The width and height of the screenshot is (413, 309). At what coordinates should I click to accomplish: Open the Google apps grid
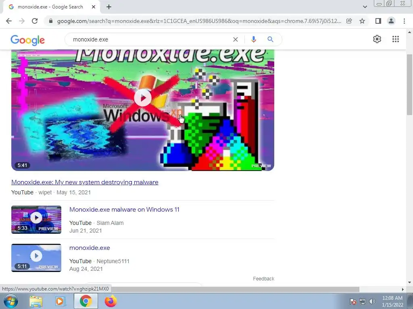pyautogui.click(x=395, y=39)
